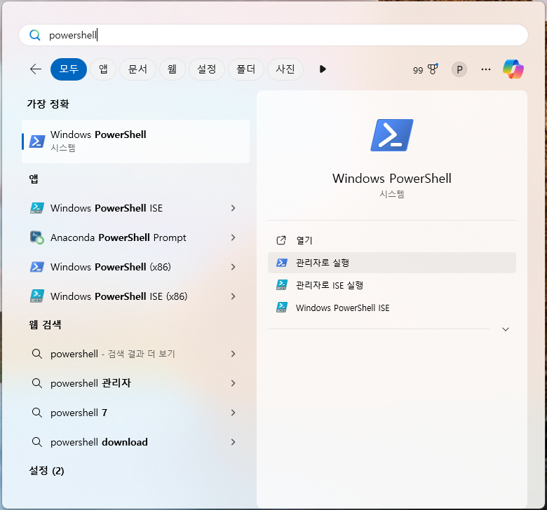The image size is (547, 510).
Task: Launch the Copilot colorful icon
Action: 513,69
